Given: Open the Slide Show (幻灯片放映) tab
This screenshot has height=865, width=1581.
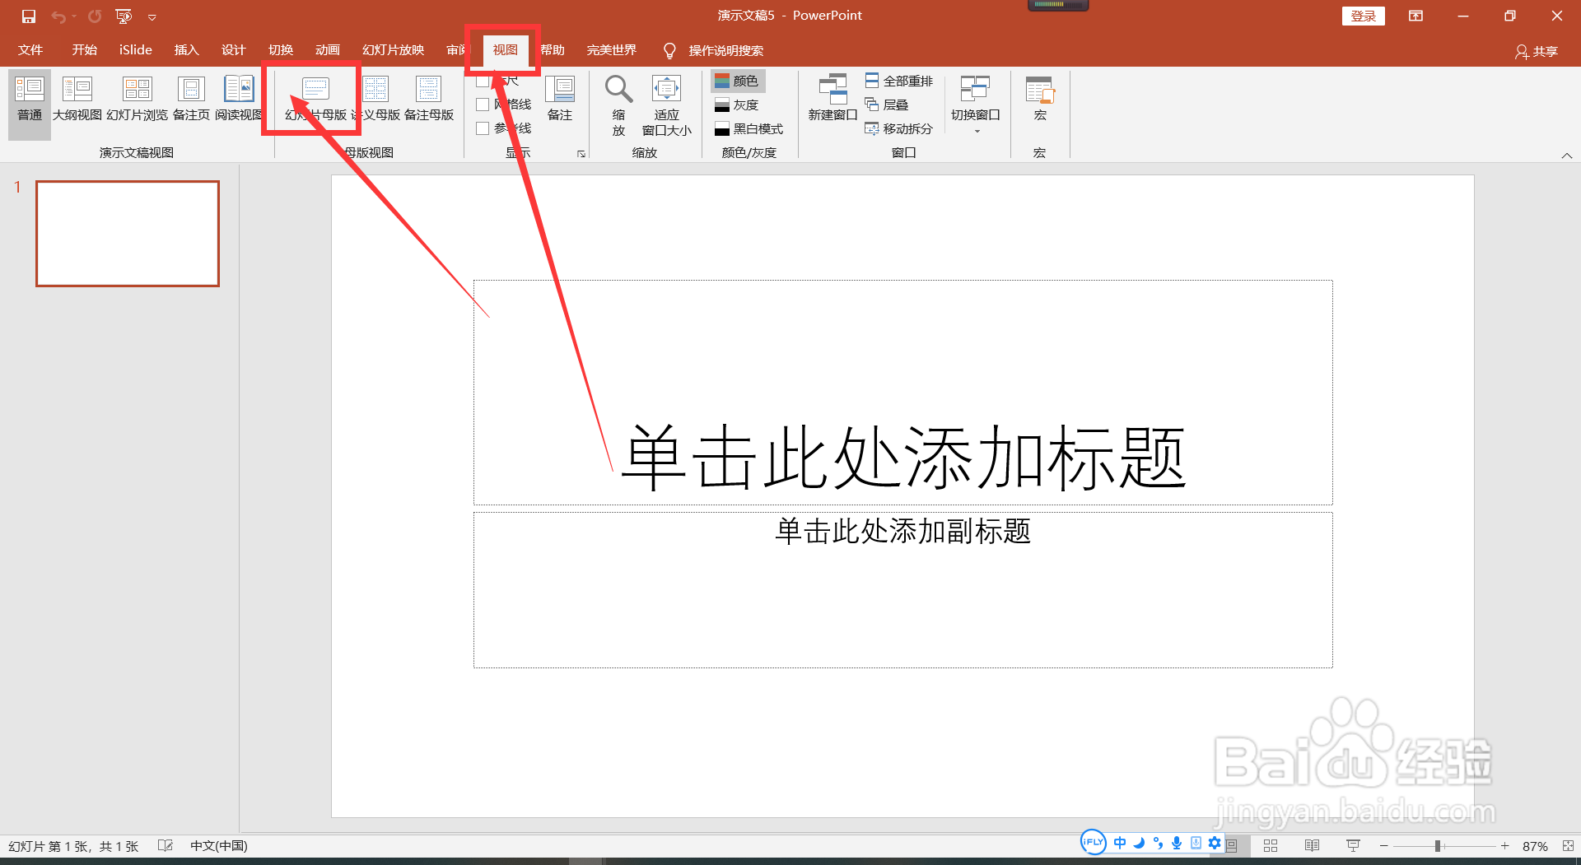Looking at the screenshot, I should point(394,50).
